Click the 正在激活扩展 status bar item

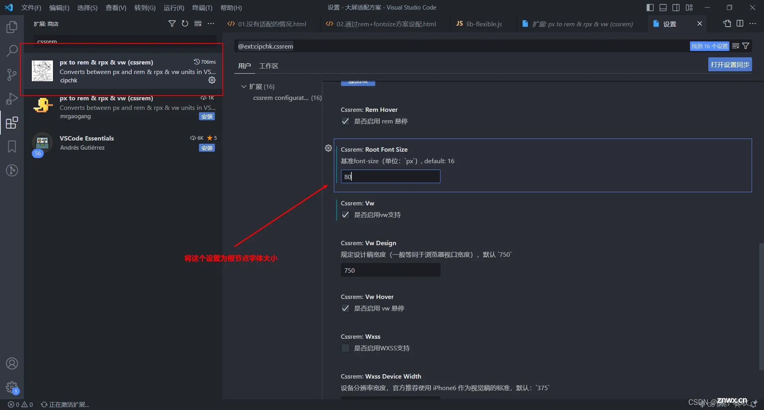[65, 404]
